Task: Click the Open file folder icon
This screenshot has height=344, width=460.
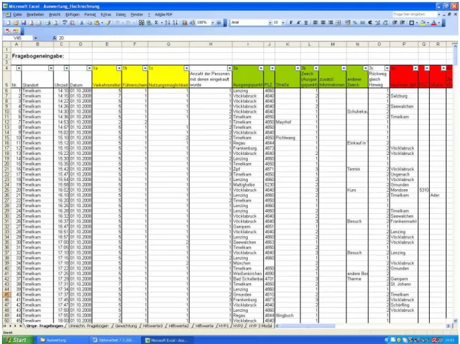Action: (x=16, y=23)
